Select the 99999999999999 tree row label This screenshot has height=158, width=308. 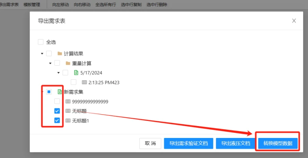click(x=90, y=102)
